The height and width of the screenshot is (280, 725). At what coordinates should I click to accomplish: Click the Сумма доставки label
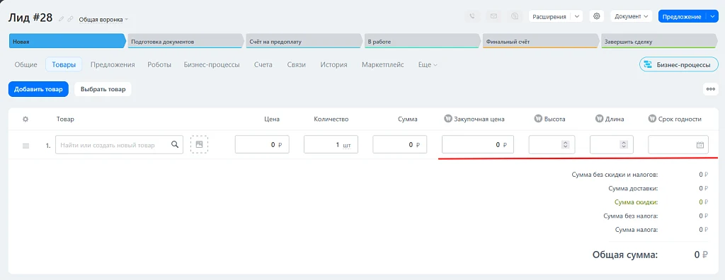(634, 189)
